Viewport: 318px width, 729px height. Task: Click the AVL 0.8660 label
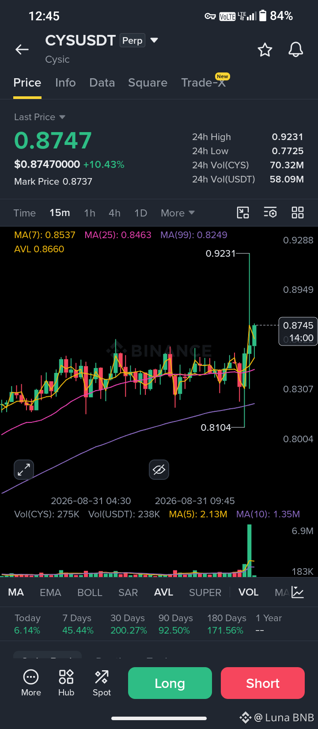tap(39, 249)
